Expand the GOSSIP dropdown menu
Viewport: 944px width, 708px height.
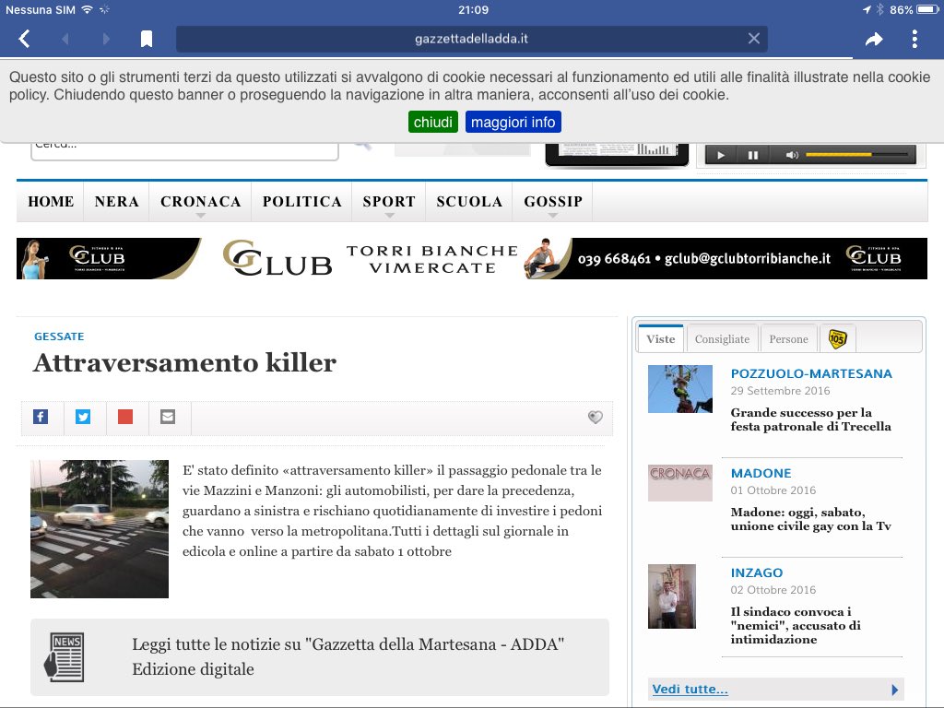pos(553,203)
